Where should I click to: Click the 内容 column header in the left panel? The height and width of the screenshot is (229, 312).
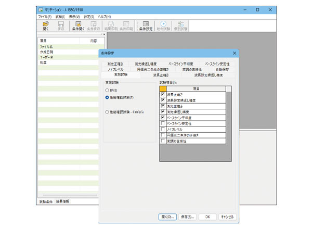point(93,41)
